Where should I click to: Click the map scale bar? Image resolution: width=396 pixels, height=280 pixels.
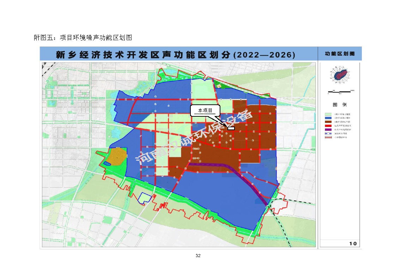point(339,92)
